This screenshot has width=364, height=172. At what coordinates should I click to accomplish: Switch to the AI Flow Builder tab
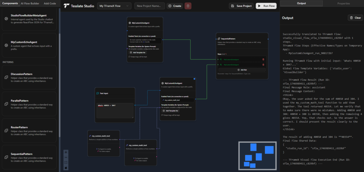coord(30,4)
